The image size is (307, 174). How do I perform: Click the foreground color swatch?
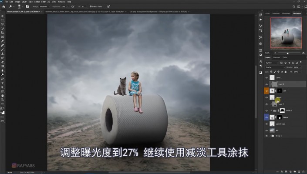[2, 111]
